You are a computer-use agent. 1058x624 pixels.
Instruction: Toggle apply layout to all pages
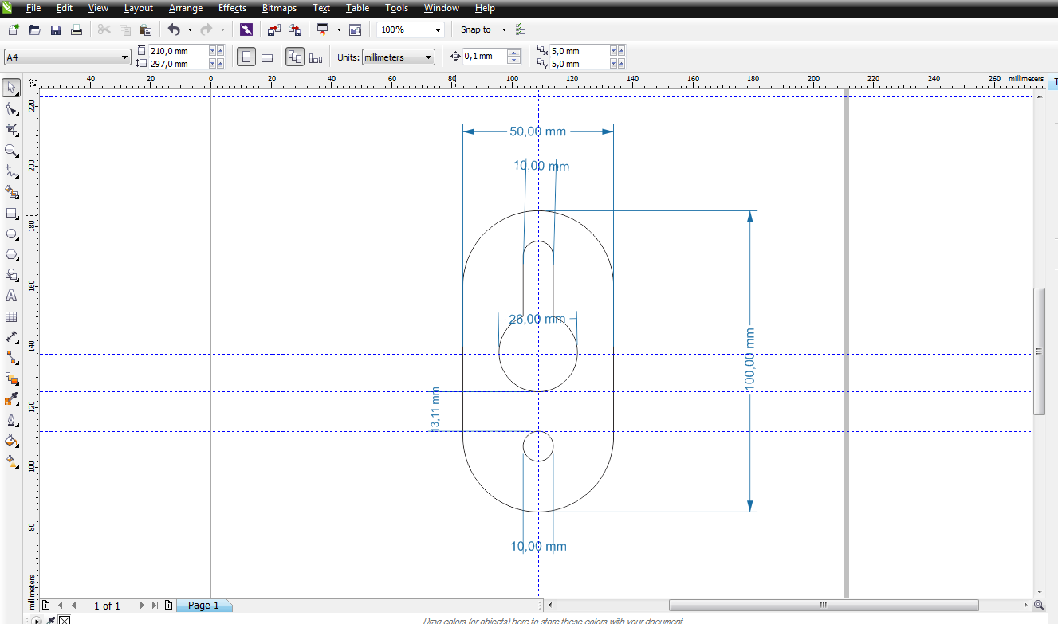pyautogui.click(x=295, y=57)
